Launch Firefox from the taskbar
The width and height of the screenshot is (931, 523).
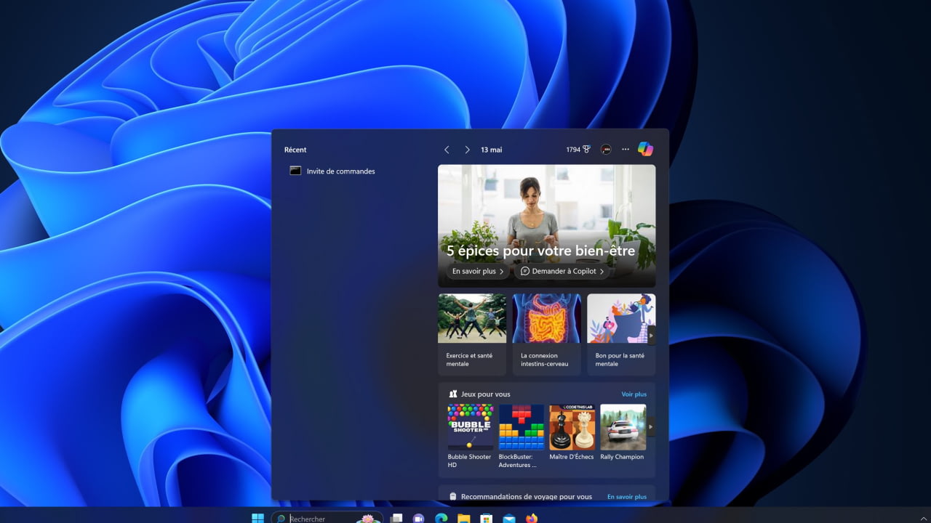(532, 519)
